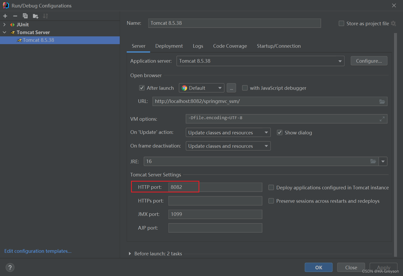403x276 pixels.
Task: Remove the selected configuration with the minus icon
Action: [x=15, y=16]
